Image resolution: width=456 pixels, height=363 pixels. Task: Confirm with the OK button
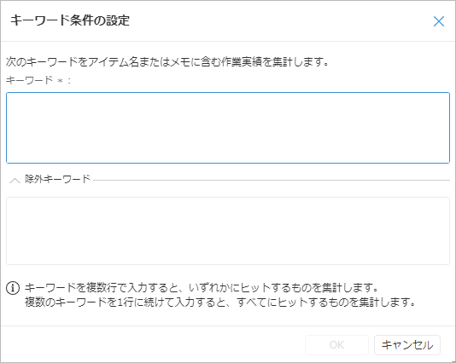coord(336,345)
